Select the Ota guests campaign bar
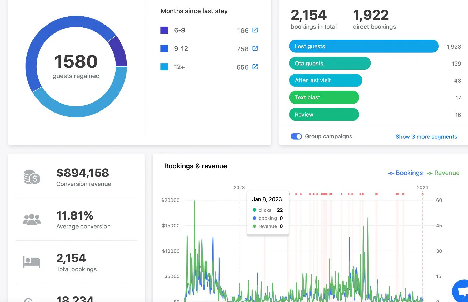This screenshot has height=302, width=468. 330,63
